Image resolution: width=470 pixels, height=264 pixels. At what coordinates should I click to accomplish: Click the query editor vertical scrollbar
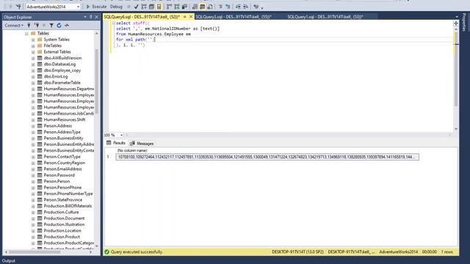[x=456, y=69]
